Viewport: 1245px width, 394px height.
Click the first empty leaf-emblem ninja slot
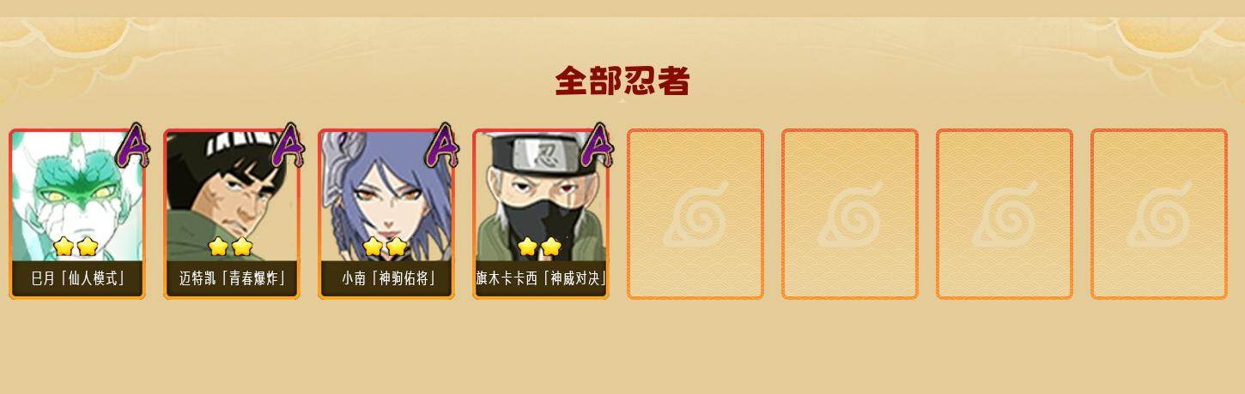pyautogui.click(x=695, y=214)
